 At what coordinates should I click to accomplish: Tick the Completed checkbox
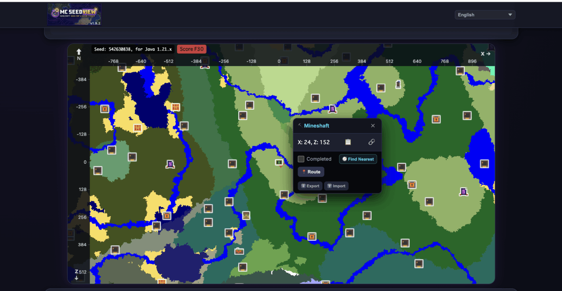tap(301, 159)
